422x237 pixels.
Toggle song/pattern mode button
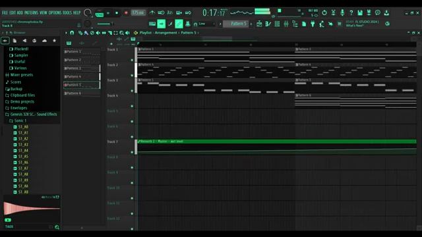(x=100, y=13)
